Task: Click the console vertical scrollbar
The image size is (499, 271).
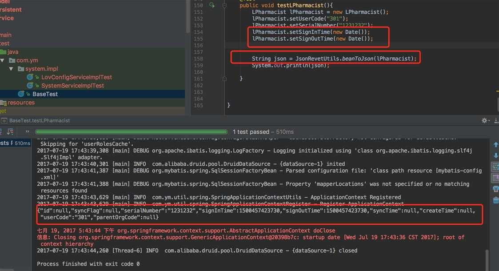Action: pos(487,260)
